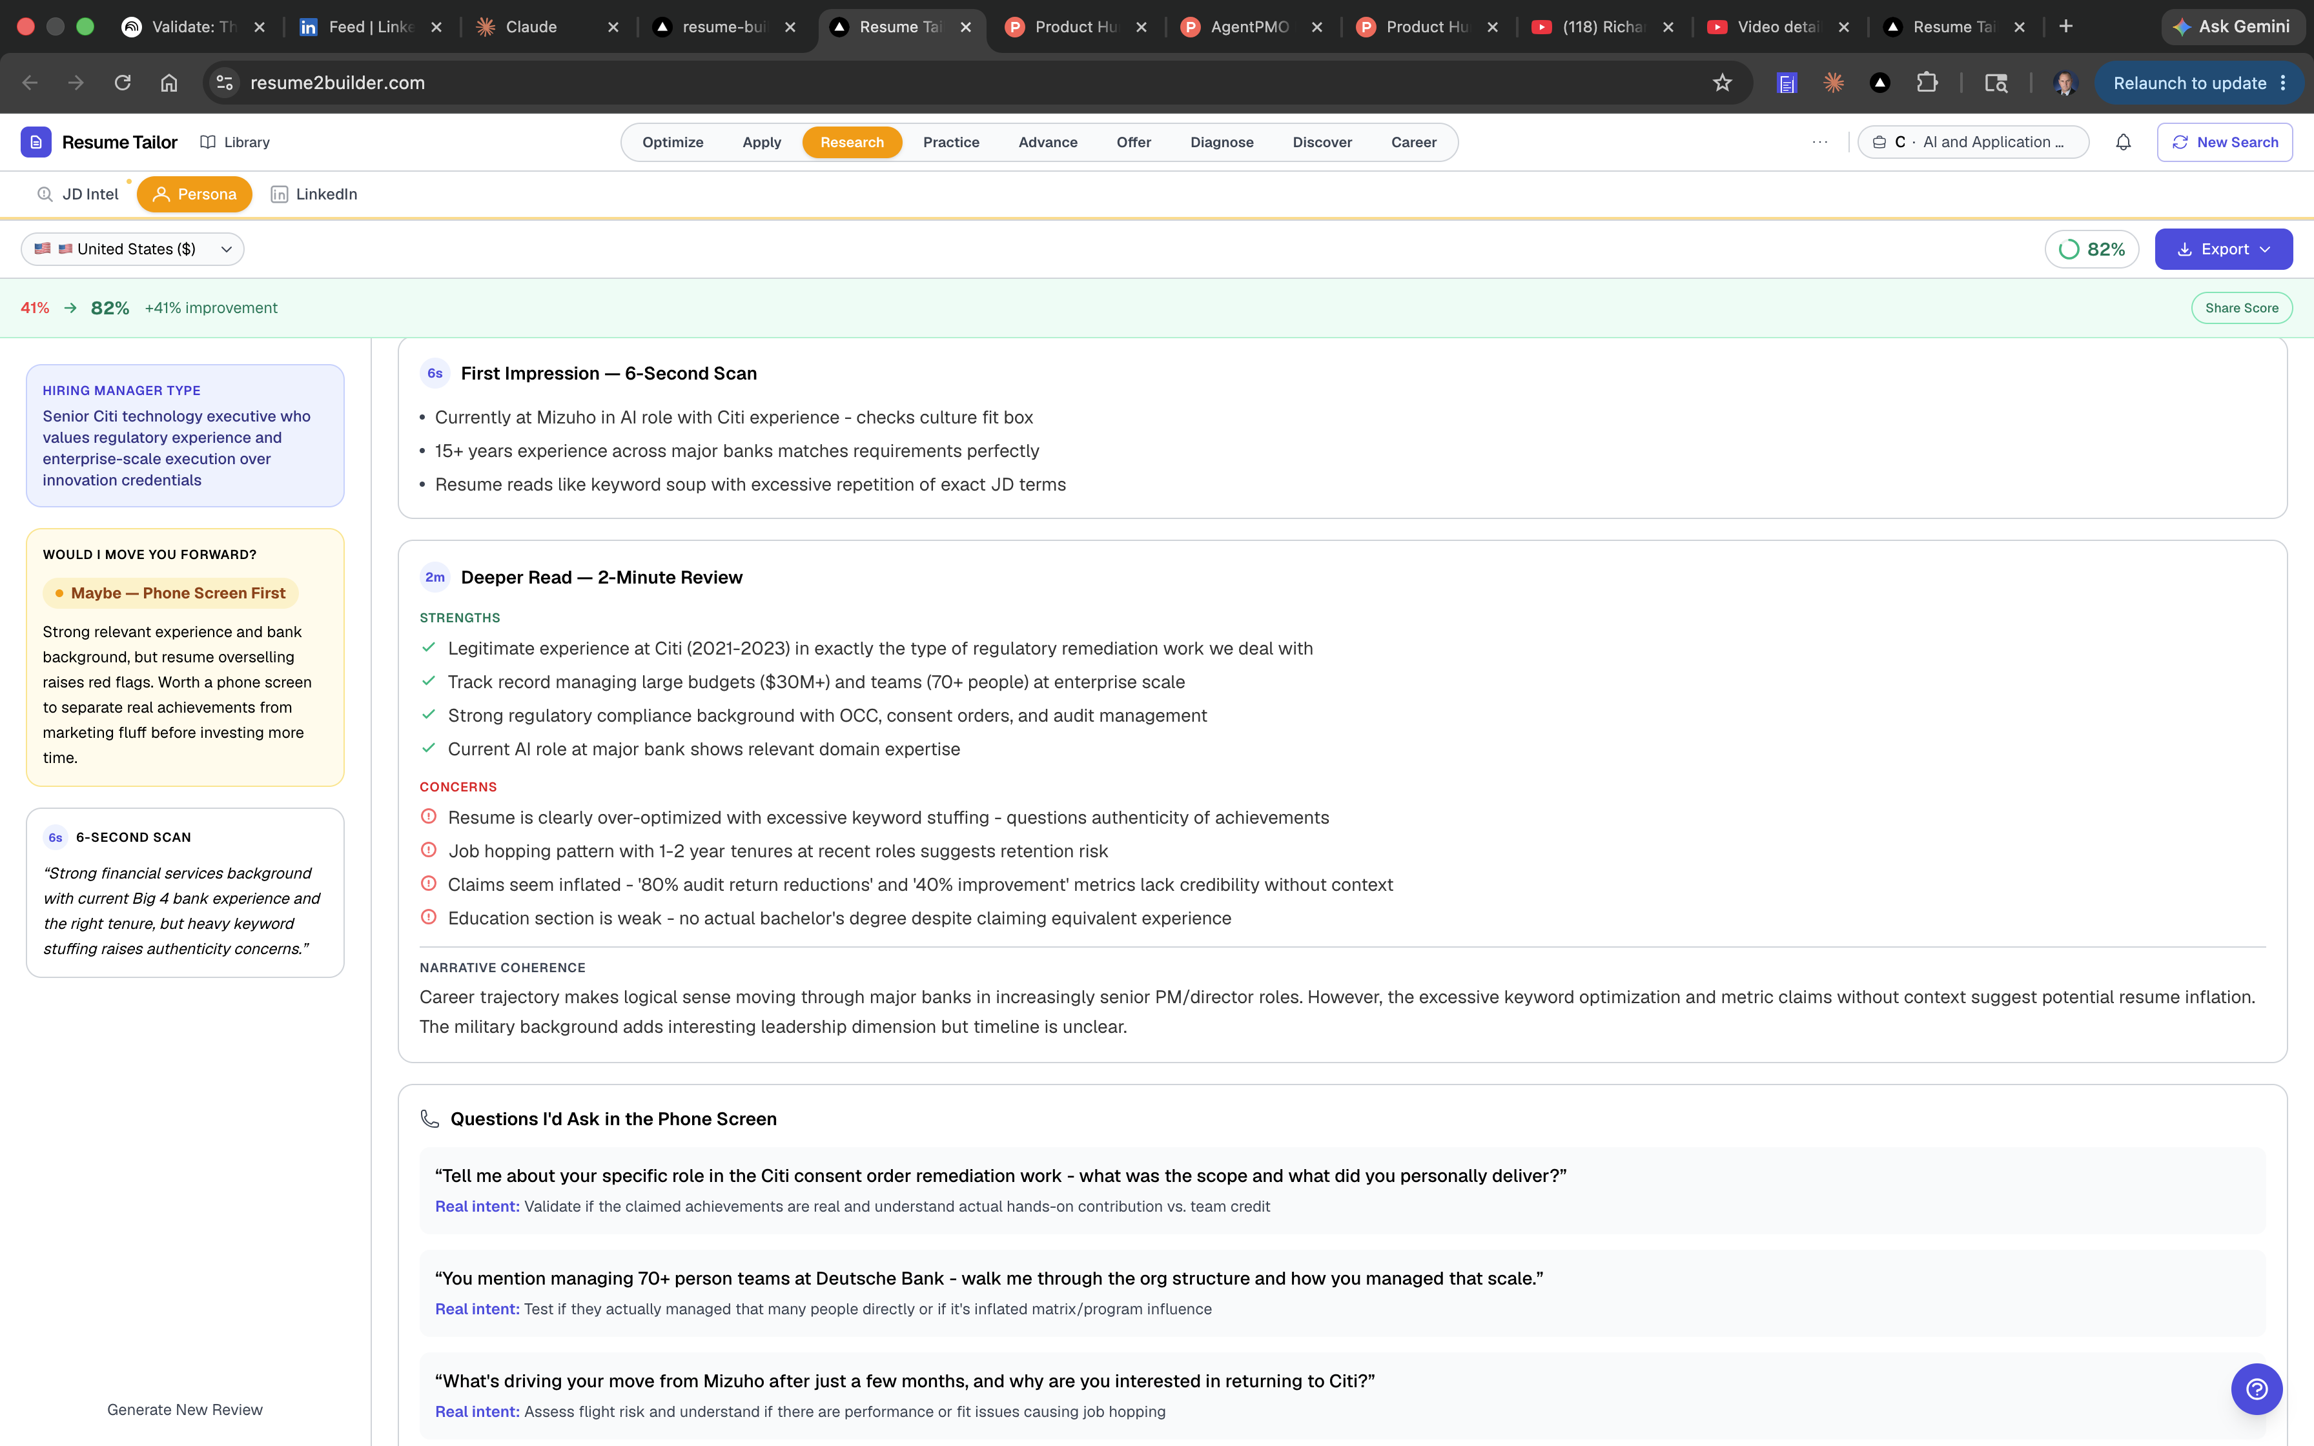Reload the page

click(x=123, y=83)
